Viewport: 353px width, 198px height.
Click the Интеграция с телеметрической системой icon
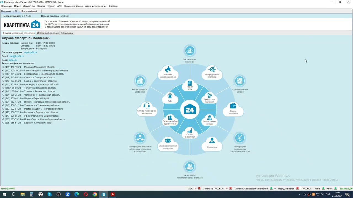[x=190, y=166]
